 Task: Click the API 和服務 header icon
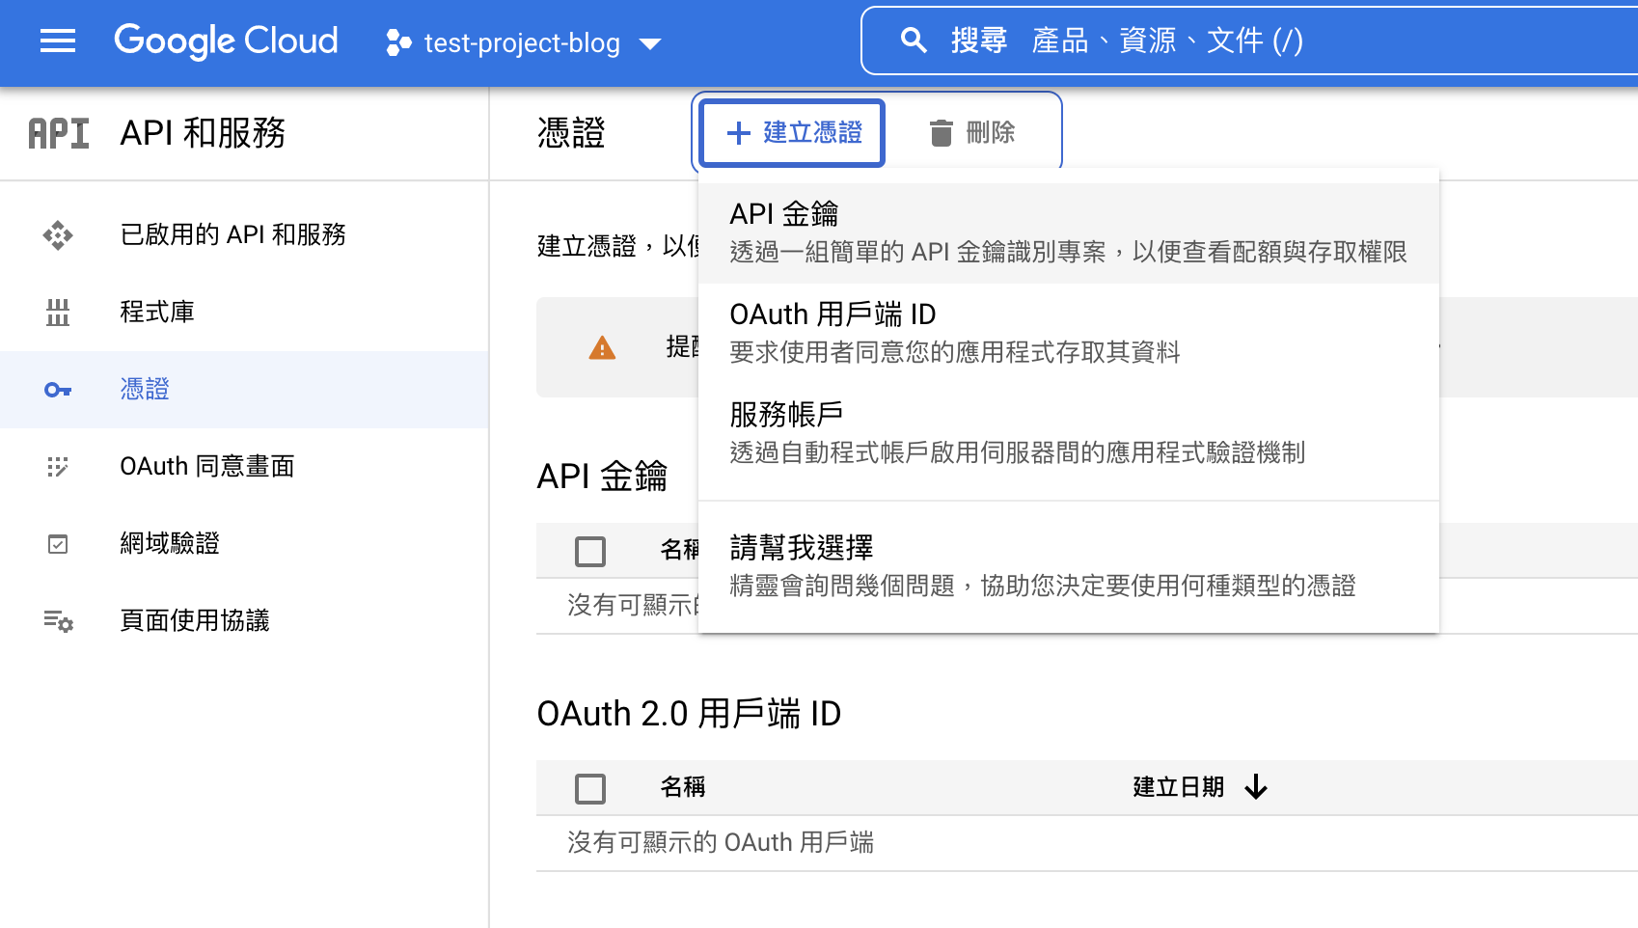(x=59, y=133)
